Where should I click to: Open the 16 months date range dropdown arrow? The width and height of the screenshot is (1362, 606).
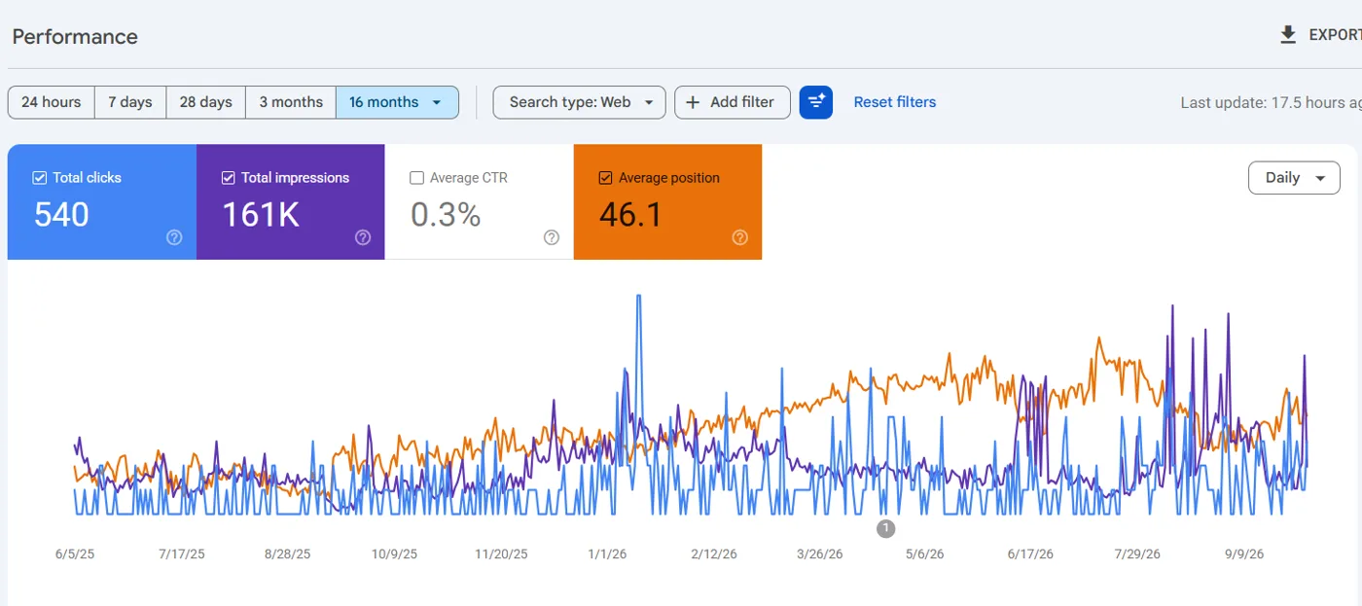437,102
